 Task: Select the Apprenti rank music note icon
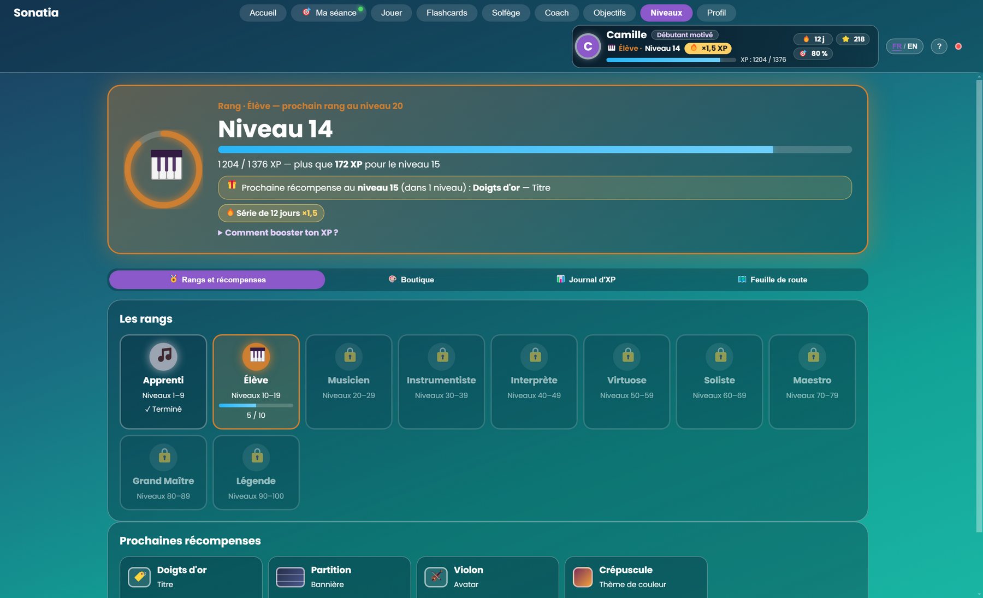coord(163,356)
